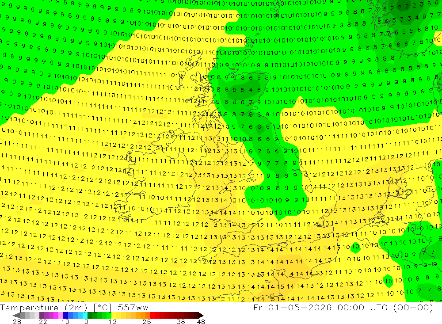The height and width of the screenshot is (324, 442).
Task: Click the gray left arrow of the color scale
Action: [x=16, y=315]
